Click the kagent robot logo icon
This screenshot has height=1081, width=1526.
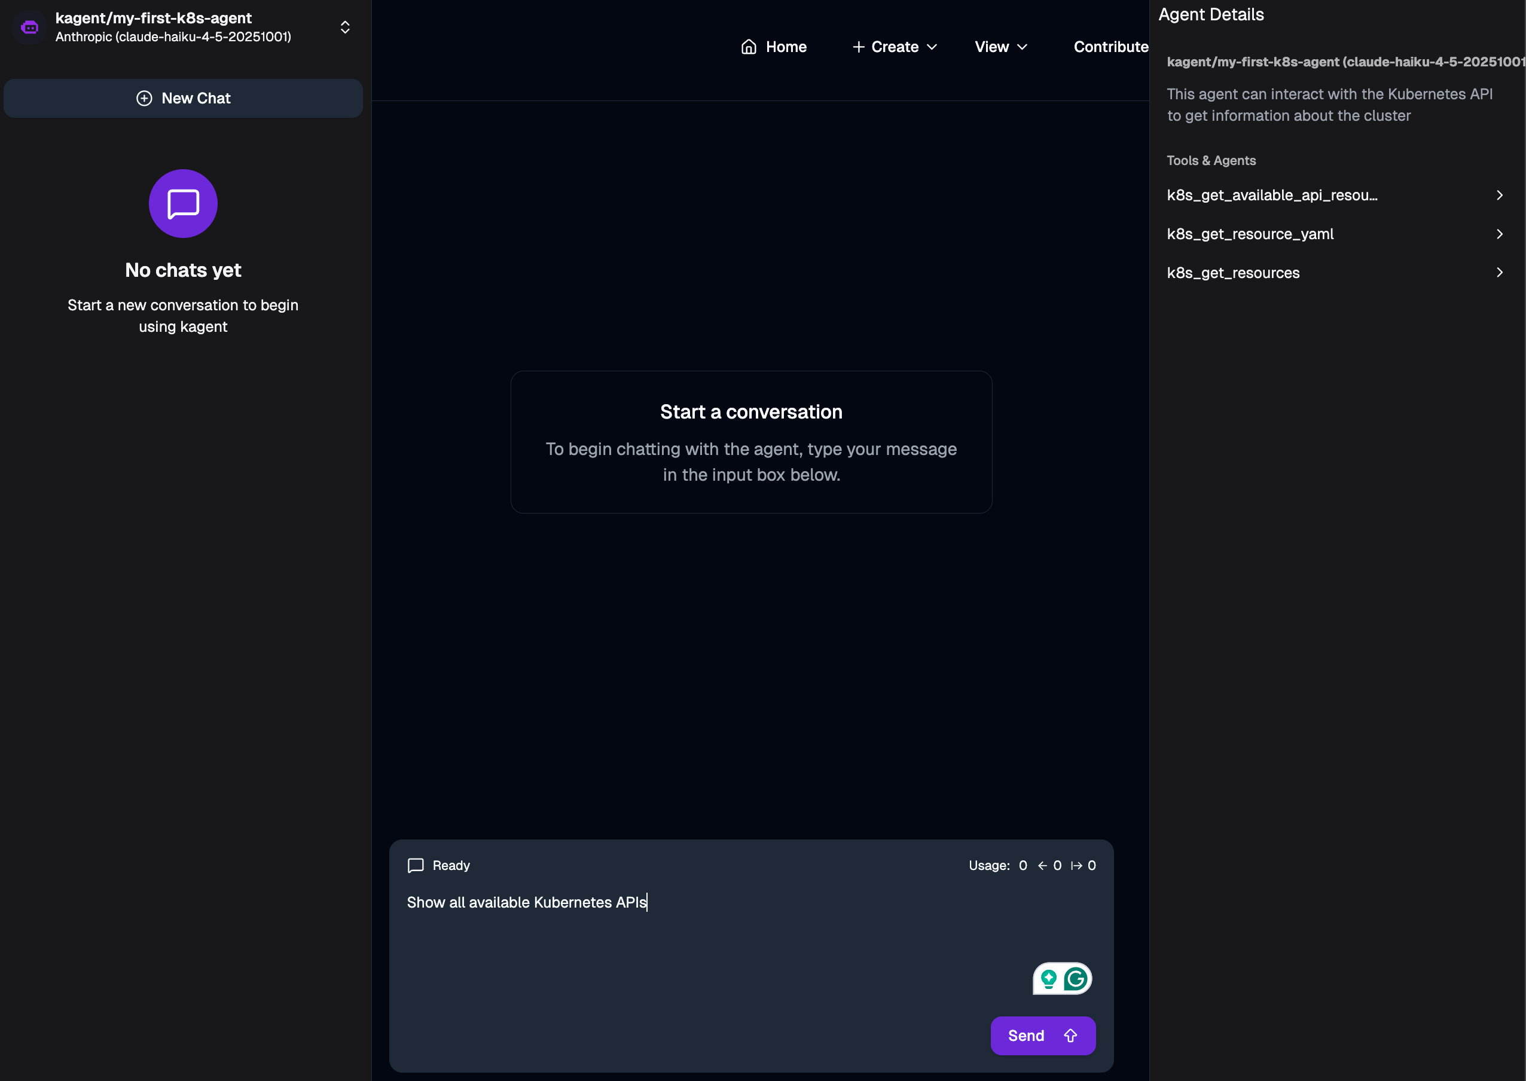point(29,28)
